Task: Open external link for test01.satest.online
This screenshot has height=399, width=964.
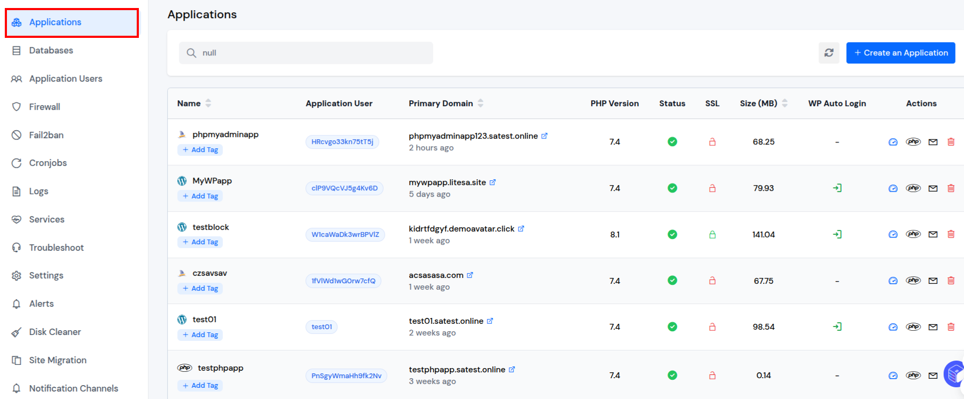Action: click(x=490, y=321)
